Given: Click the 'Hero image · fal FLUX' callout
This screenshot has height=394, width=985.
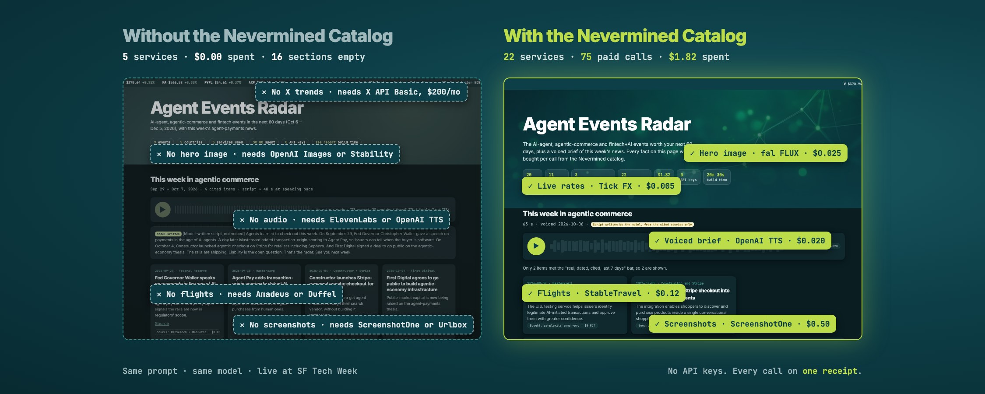Looking at the screenshot, I should pos(766,153).
